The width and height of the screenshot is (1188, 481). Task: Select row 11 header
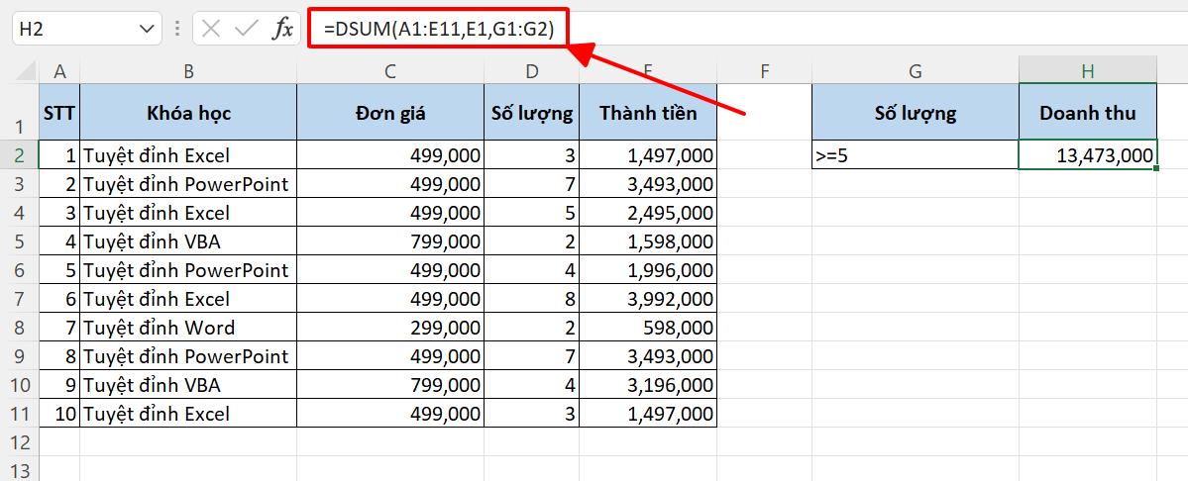pos(20,414)
